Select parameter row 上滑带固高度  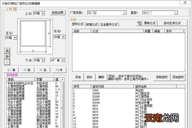pyautogui.click(x=33, y=86)
